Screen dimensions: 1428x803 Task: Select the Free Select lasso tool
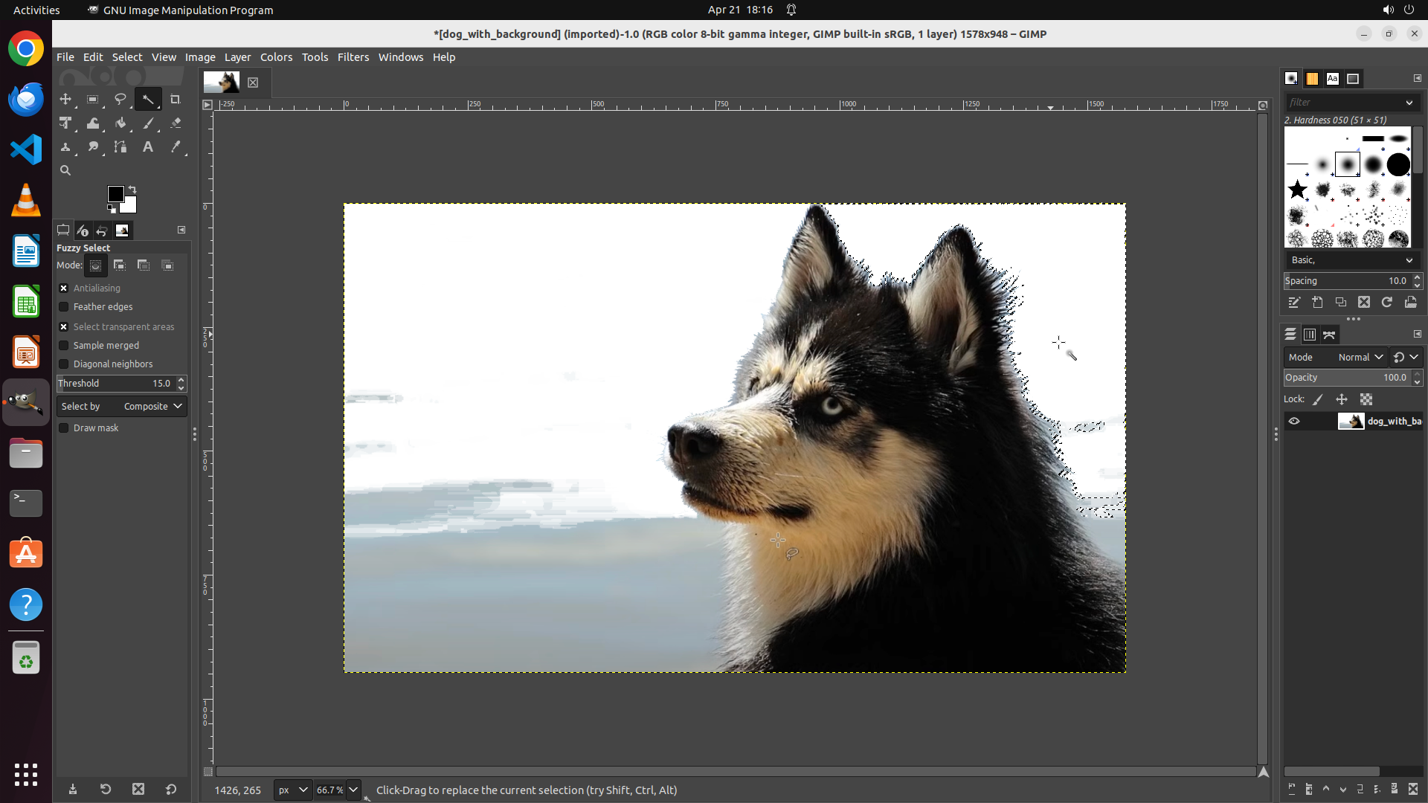pyautogui.click(x=120, y=100)
